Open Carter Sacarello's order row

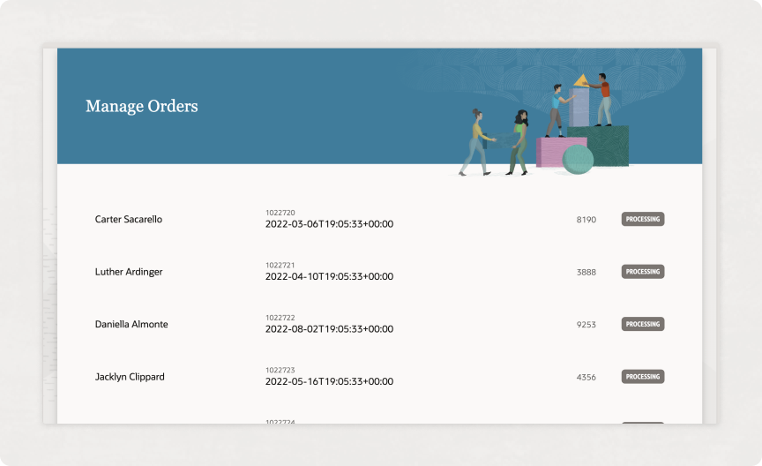[x=129, y=219]
